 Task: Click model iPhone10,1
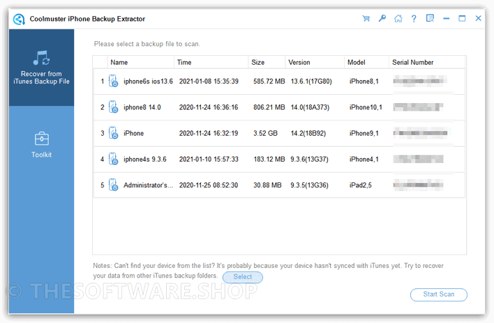tap(366, 107)
